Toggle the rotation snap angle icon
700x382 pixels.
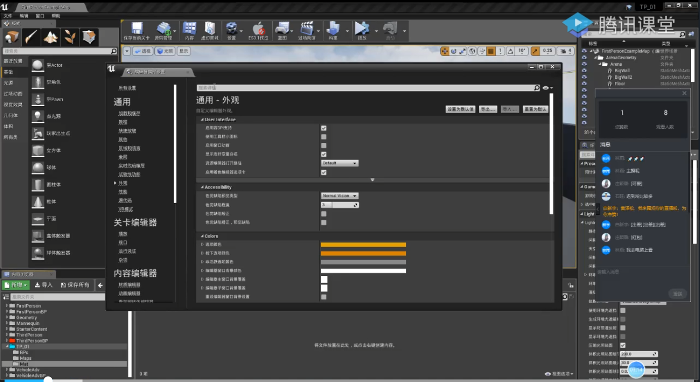tap(511, 51)
